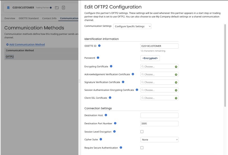The width and height of the screenshot is (228, 155).
Task: Click the Add Communication Method link
Action: click(x=27, y=45)
